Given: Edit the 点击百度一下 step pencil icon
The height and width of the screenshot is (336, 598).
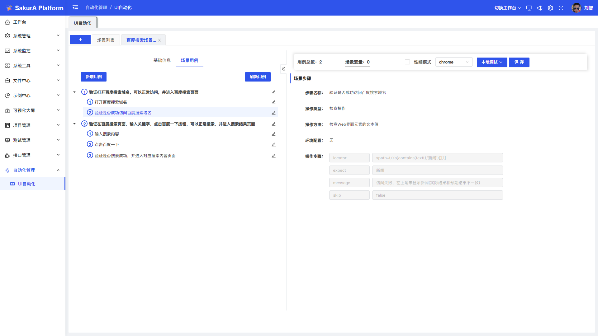Looking at the screenshot, I should click(x=273, y=145).
